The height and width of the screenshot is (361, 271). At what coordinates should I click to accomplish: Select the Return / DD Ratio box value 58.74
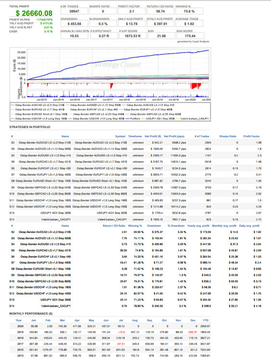pos(160,11)
